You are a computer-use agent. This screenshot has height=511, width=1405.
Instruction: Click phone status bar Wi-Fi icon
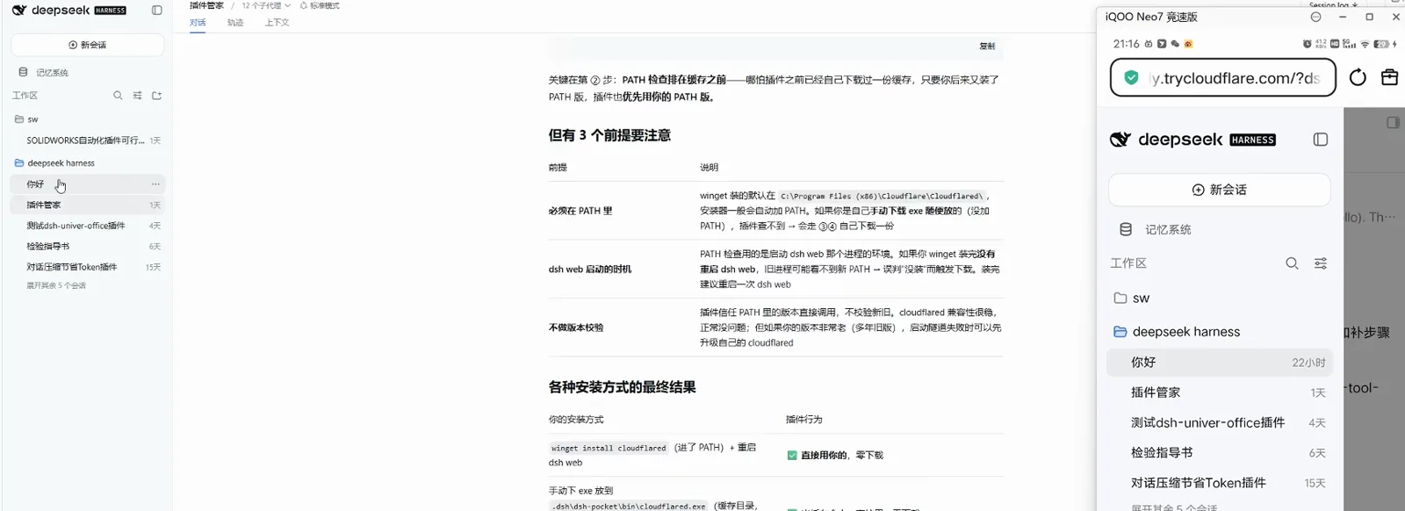pos(1365,44)
